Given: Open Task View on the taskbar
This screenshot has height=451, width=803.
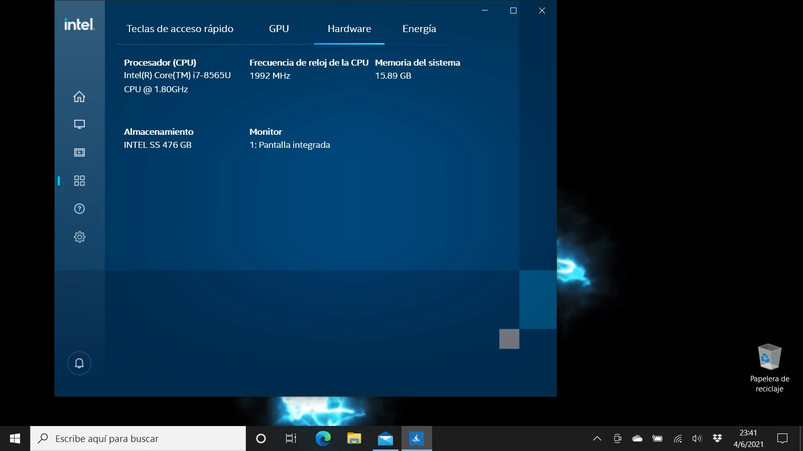Looking at the screenshot, I should 291,438.
